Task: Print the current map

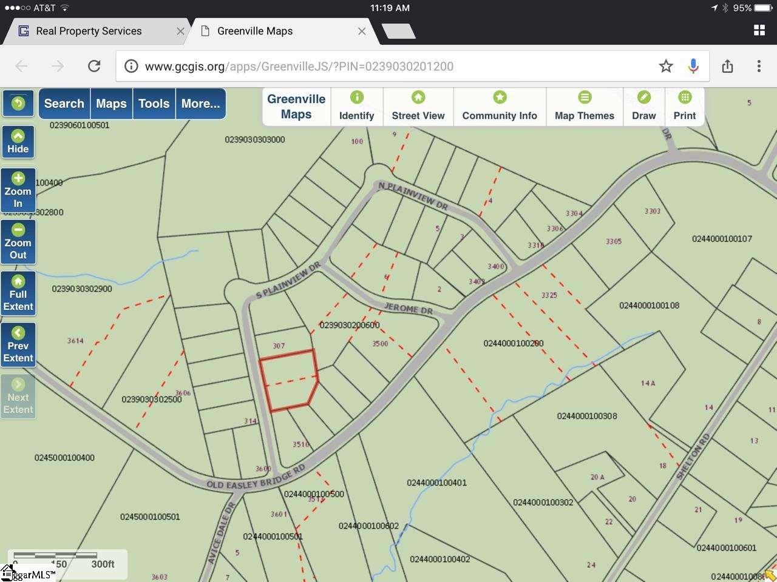Action: pyautogui.click(x=684, y=107)
